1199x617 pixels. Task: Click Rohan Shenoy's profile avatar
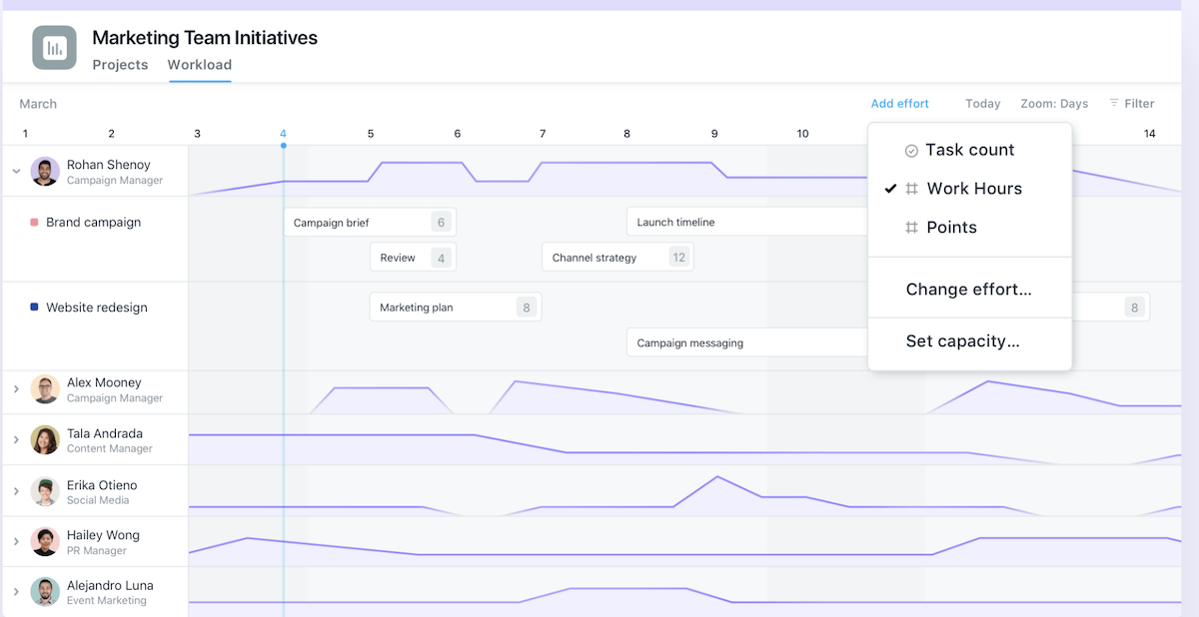point(45,171)
